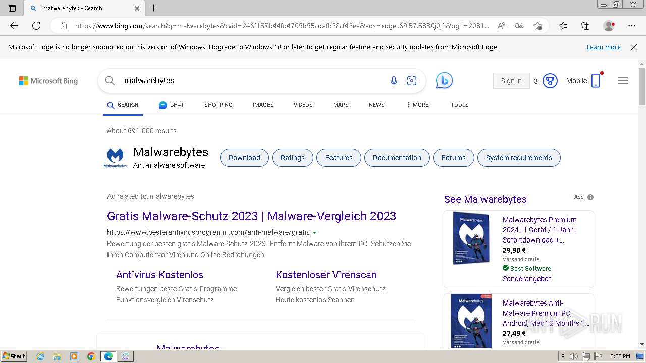Click the Download pill button
The image size is (646, 363).
pos(244,158)
